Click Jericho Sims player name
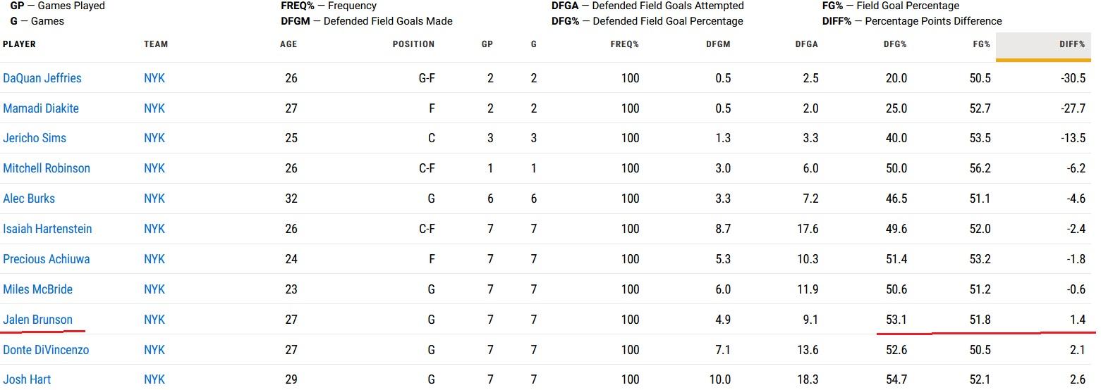Viewport: 1101px width, 390px height. tap(35, 138)
